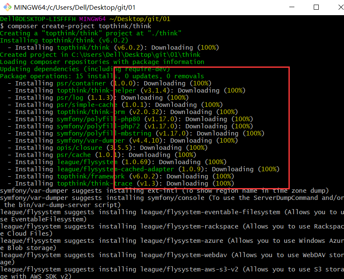Click the prompt path "~/Desktop/git/01"
Viewport: 344px width, 279px height.
[x=140, y=19]
